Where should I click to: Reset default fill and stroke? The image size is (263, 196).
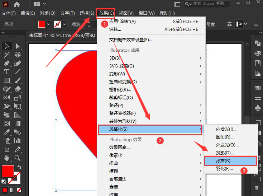[3, 182]
